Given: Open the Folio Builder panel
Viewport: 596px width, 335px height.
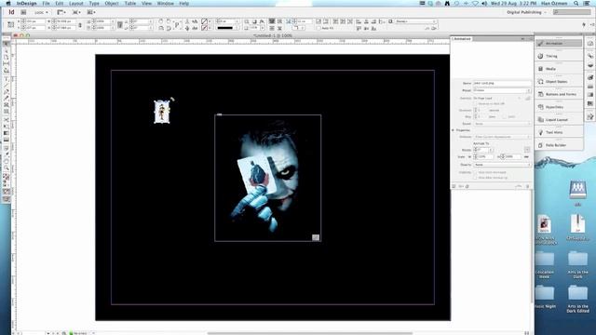Looking at the screenshot, I should pos(559,145).
